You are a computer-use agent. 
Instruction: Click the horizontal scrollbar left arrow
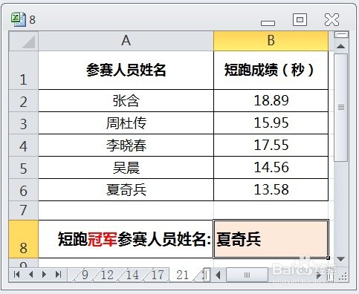(x=219, y=275)
